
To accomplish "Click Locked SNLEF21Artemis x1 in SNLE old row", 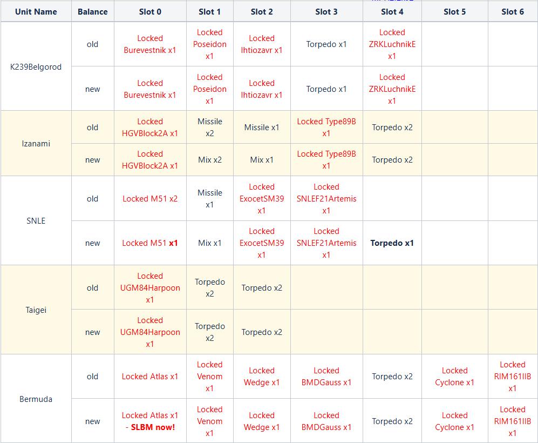I will pyautogui.click(x=326, y=198).
